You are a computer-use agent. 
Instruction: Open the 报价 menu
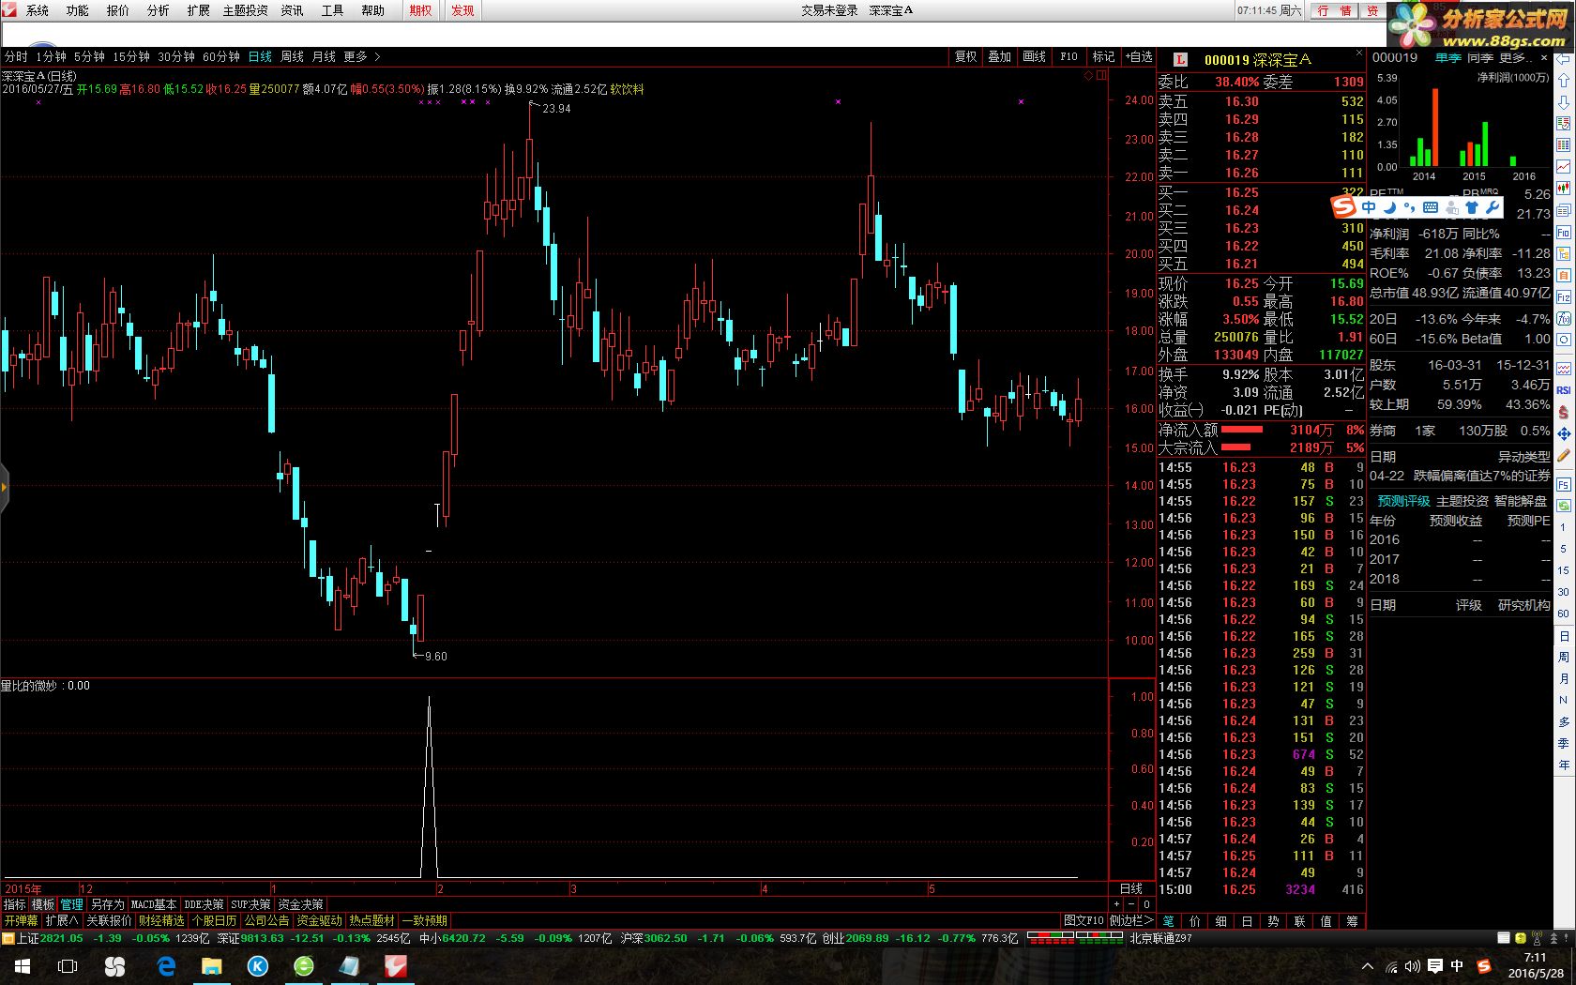[117, 10]
